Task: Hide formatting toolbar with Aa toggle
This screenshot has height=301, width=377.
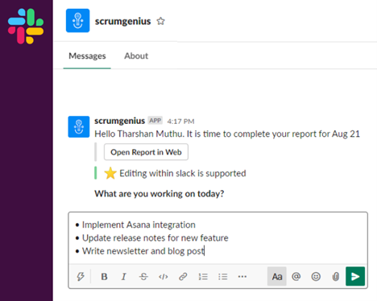Action: pyautogui.click(x=277, y=276)
